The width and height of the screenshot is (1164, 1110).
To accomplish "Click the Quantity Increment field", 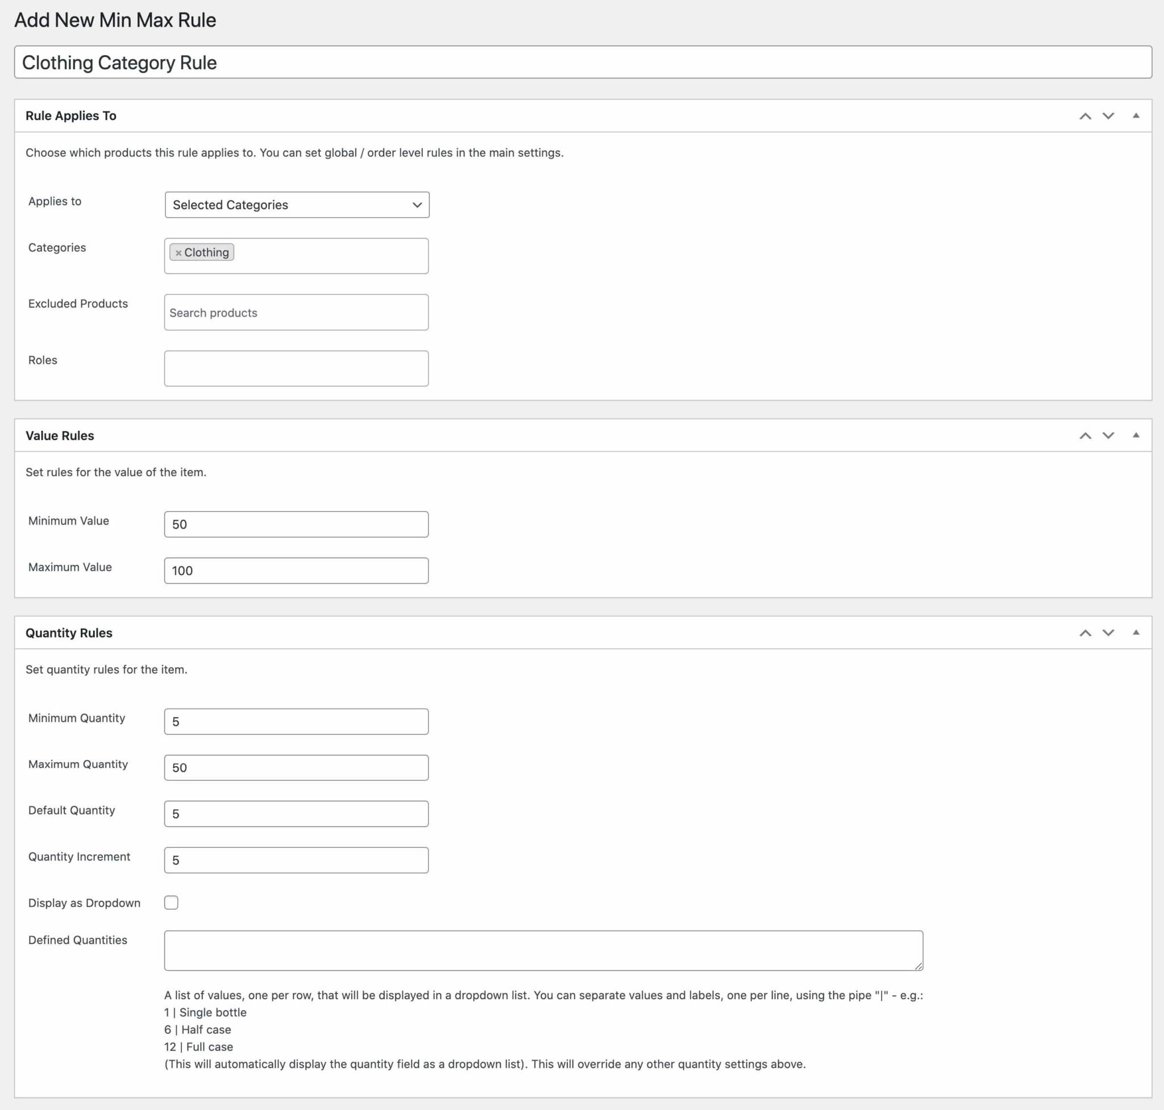I will (x=296, y=860).
